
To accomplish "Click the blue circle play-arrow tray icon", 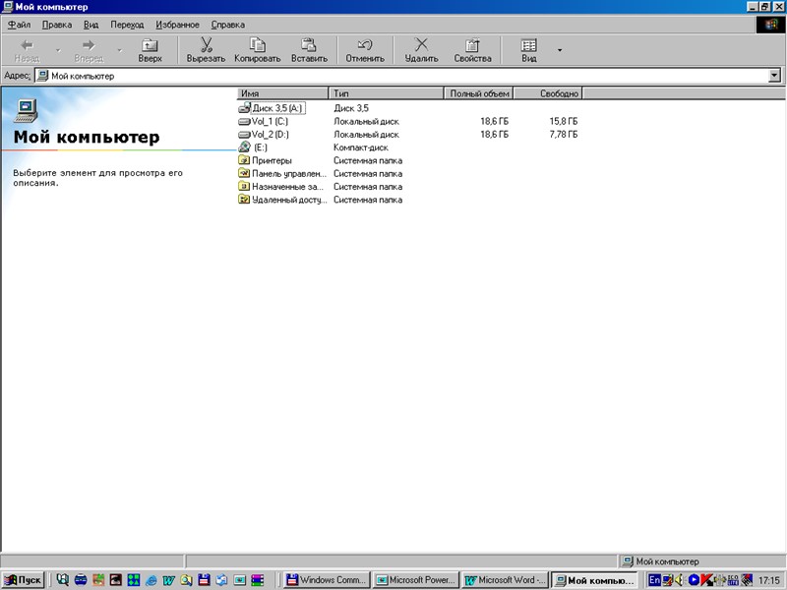I will tap(694, 580).
